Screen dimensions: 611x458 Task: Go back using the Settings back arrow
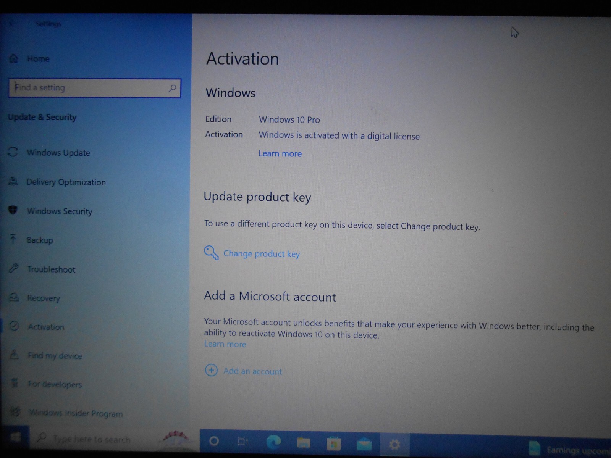[x=12, y=24]
